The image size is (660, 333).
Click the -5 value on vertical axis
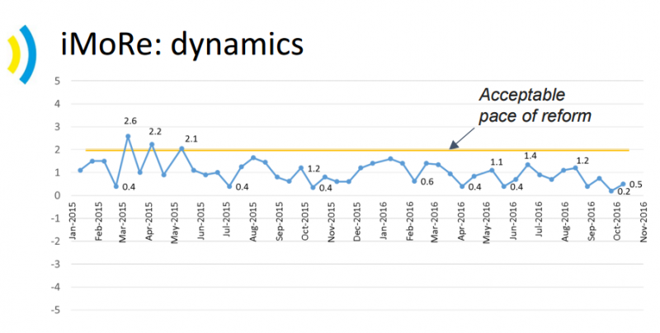pyautogui.click(x=55, y=311)
